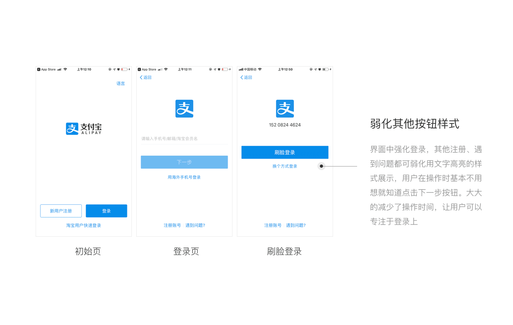The height and width of the screenshot is (325, 513).
Task: Click battery icon in face login status bar
Action: (x=325, y=69)
